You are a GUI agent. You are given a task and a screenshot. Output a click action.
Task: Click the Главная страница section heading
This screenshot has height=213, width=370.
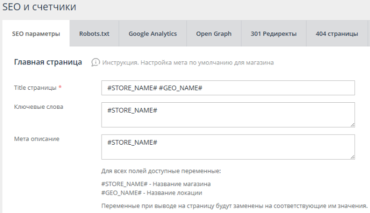(48, 62)
